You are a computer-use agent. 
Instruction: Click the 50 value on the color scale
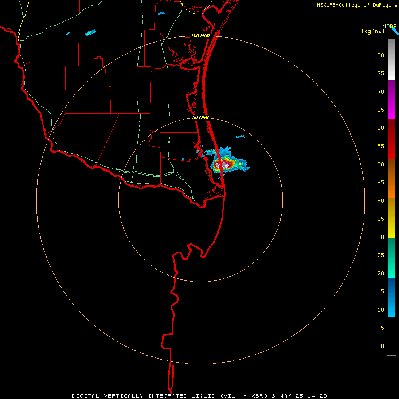381,164
